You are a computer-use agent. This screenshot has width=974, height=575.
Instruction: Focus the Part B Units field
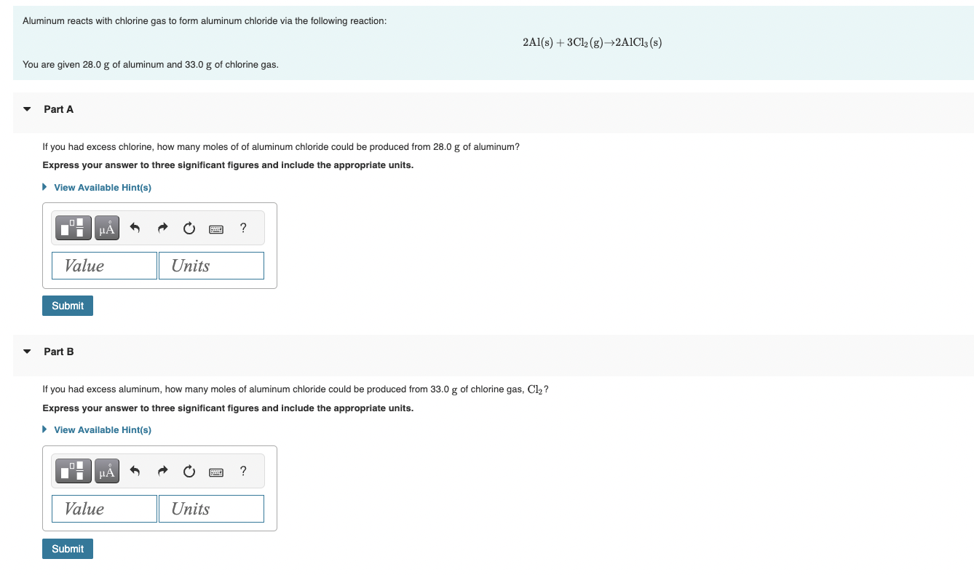[x=211, y=509]
